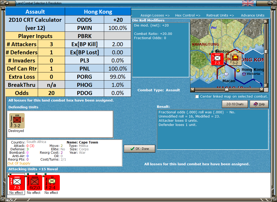277x202 pixels.
Task: Click the Macao port symbol on map
Action: [226, 74]
